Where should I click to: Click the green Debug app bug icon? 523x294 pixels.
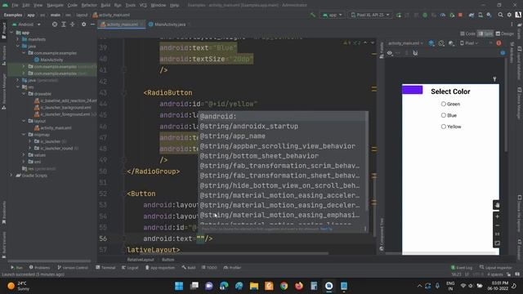(x=425, y=15)
